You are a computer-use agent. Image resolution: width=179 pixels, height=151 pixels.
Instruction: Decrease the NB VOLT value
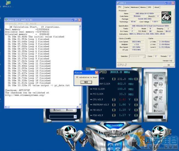[x=114, y=110]
